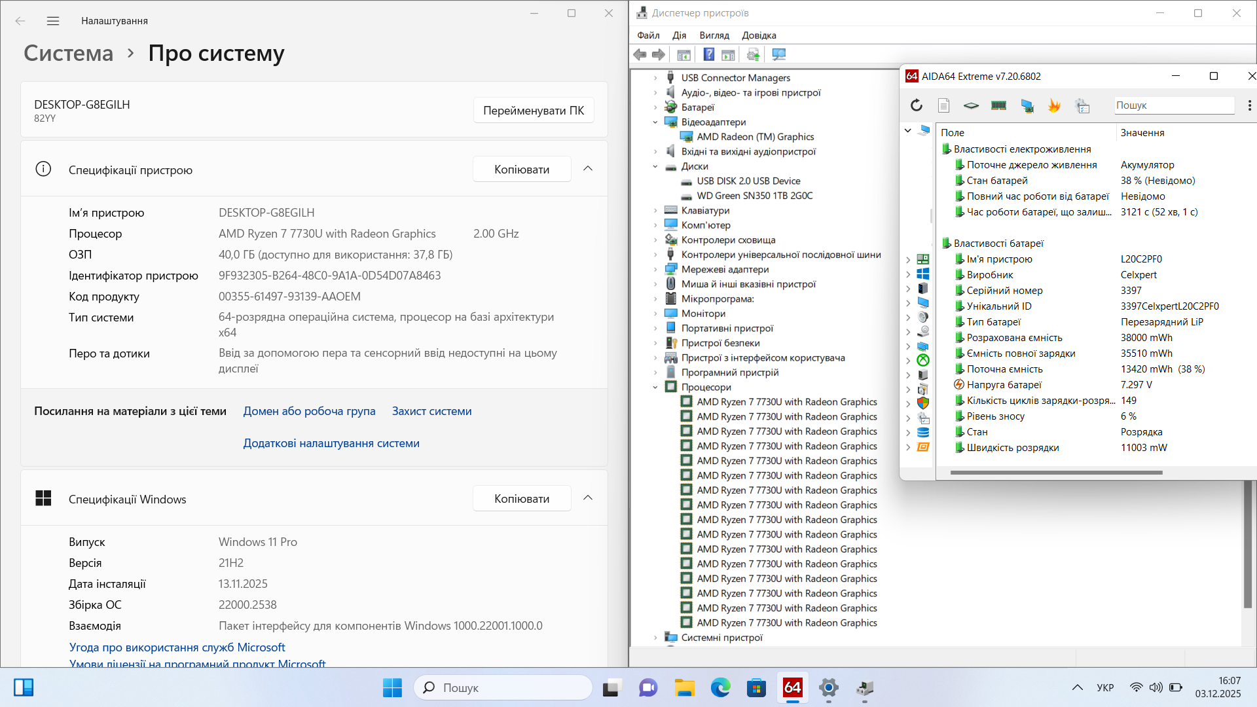1257x707 pixels.
Task: Click AIDA64 network monitor card icon
Action: pyautogui.click(x=1027, y=105)
